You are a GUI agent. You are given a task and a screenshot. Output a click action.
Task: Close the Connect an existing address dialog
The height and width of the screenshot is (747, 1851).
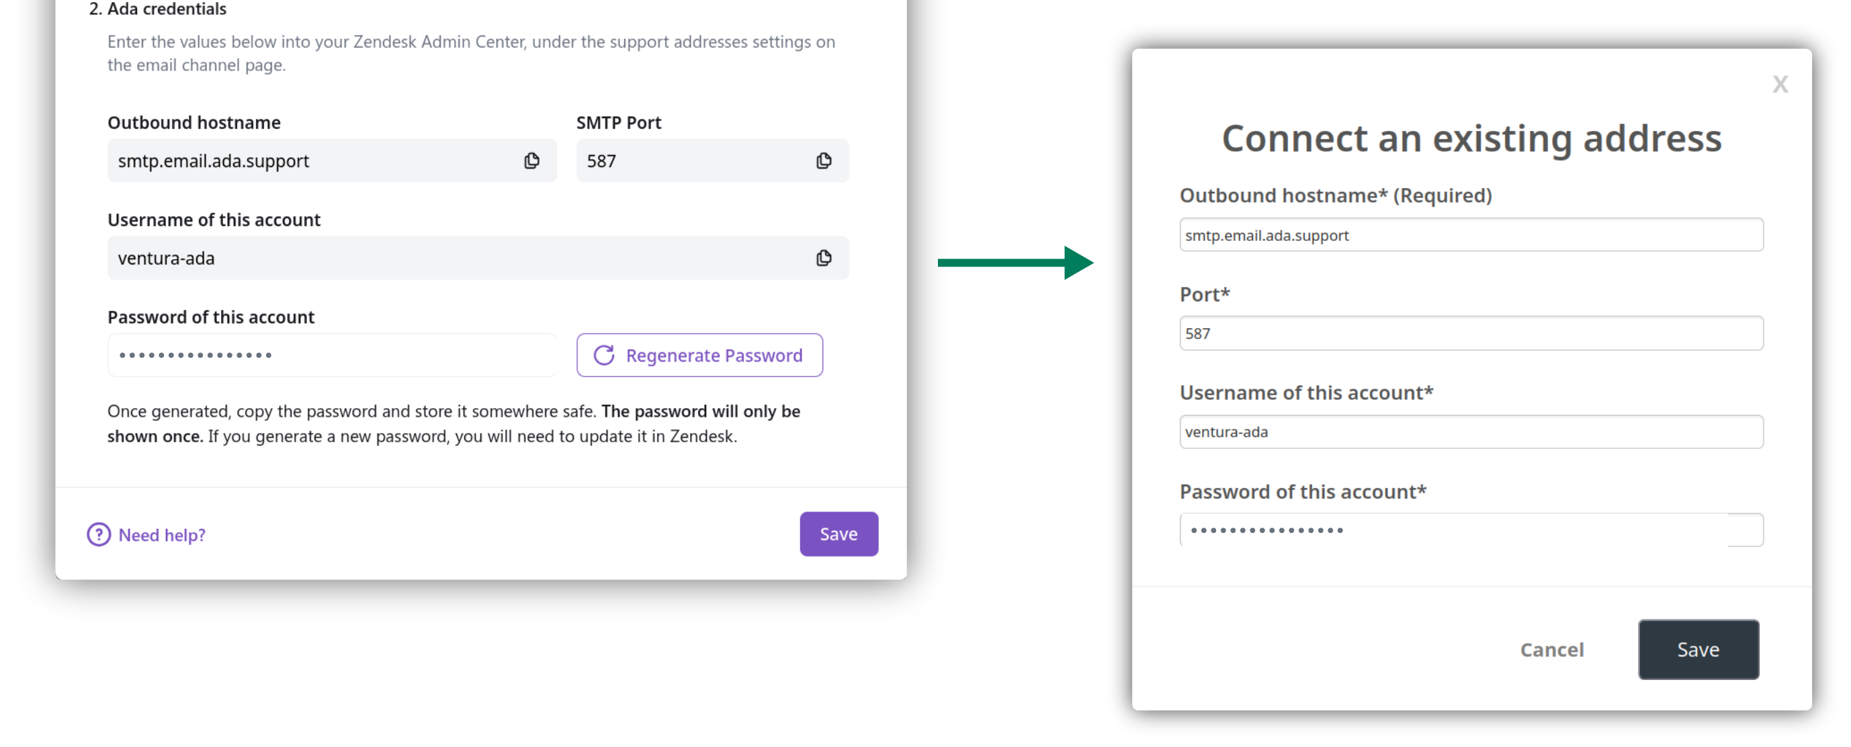pos(1780,85)
